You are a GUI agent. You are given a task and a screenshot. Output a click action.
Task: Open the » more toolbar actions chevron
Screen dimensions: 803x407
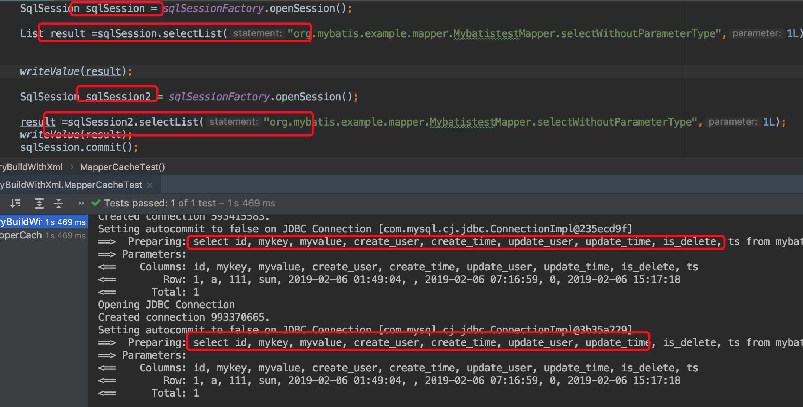81,203
